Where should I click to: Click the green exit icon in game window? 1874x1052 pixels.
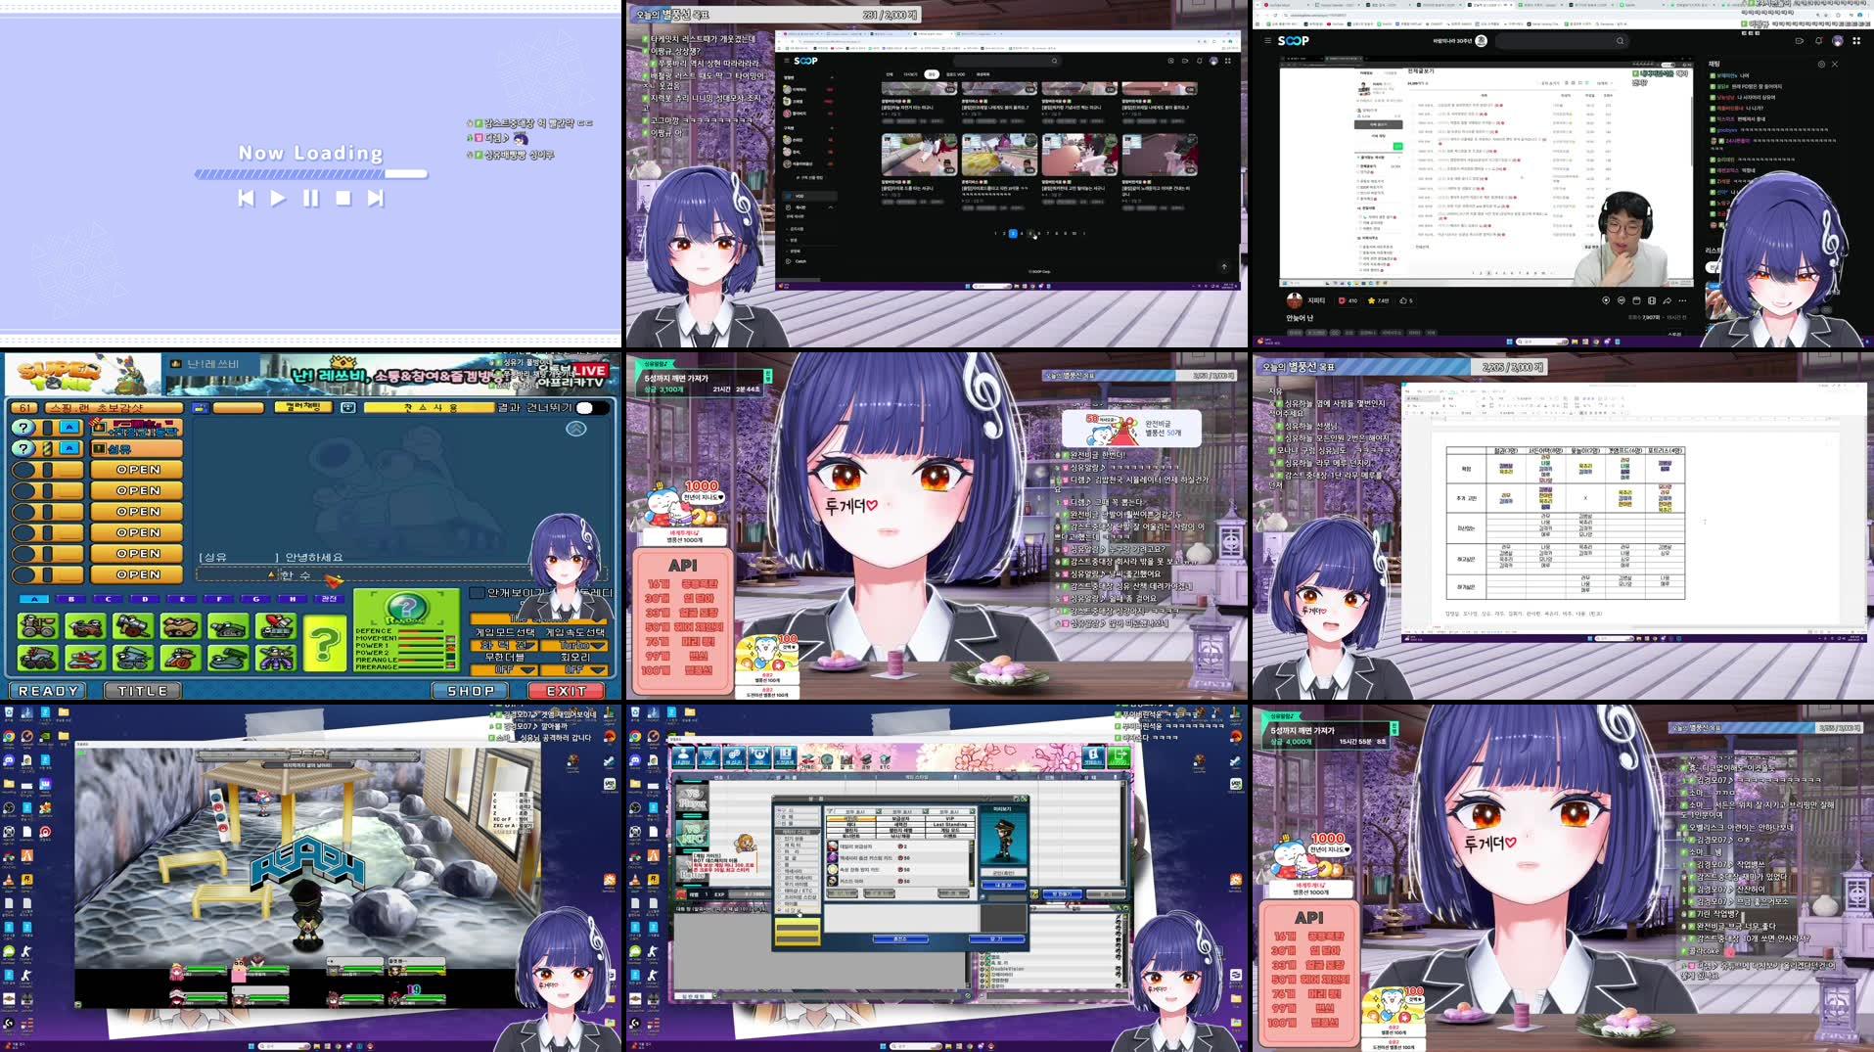1120,758
